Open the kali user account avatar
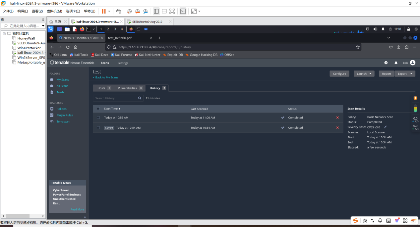This screenshot has width=420, height=227. click(412, 63)
